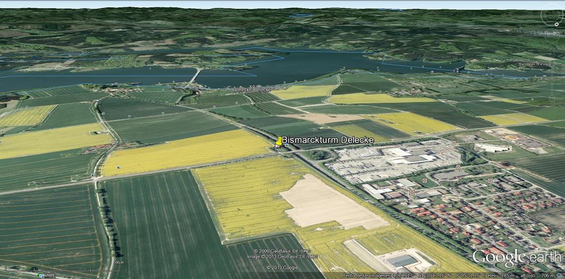Click the yellow pushpin placemark icon
Image resolution: width=565 pixels, height=279 pixels.
point(279,141)
